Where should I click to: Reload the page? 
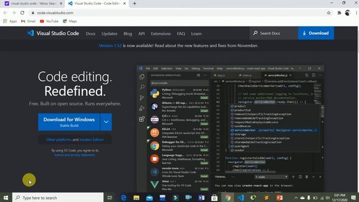22,13
